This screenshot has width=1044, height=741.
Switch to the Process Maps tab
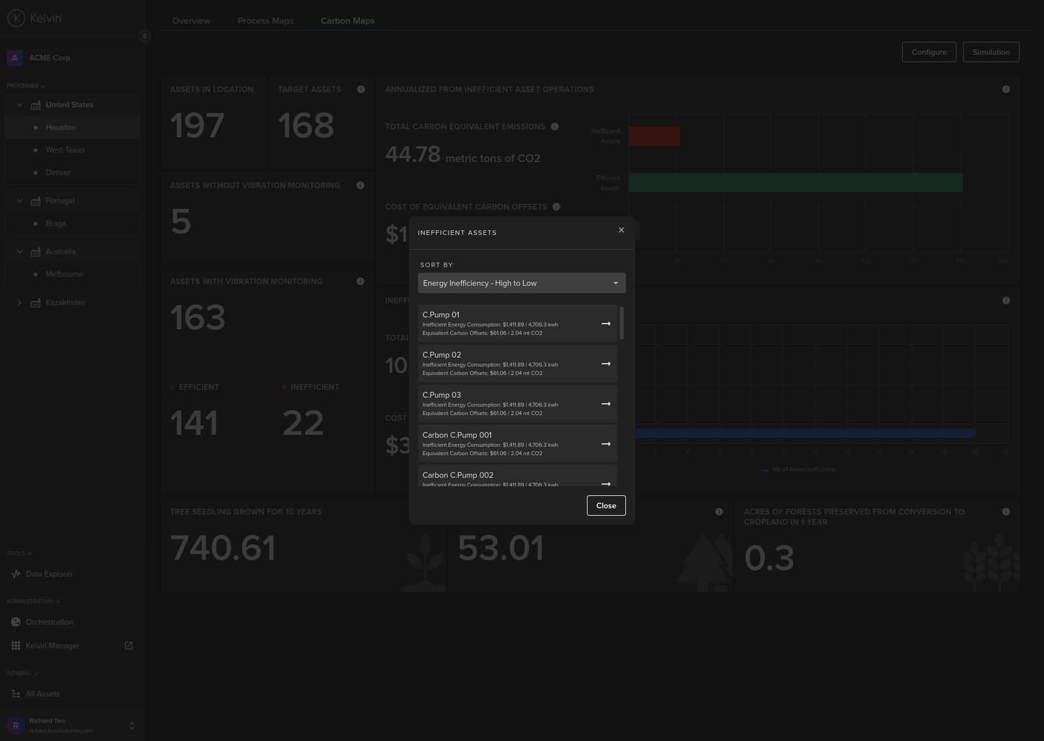(x=266, y=20)
